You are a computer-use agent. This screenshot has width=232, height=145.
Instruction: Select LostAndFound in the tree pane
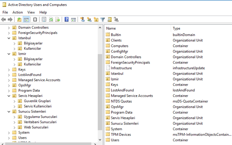(x=30, y=75)
